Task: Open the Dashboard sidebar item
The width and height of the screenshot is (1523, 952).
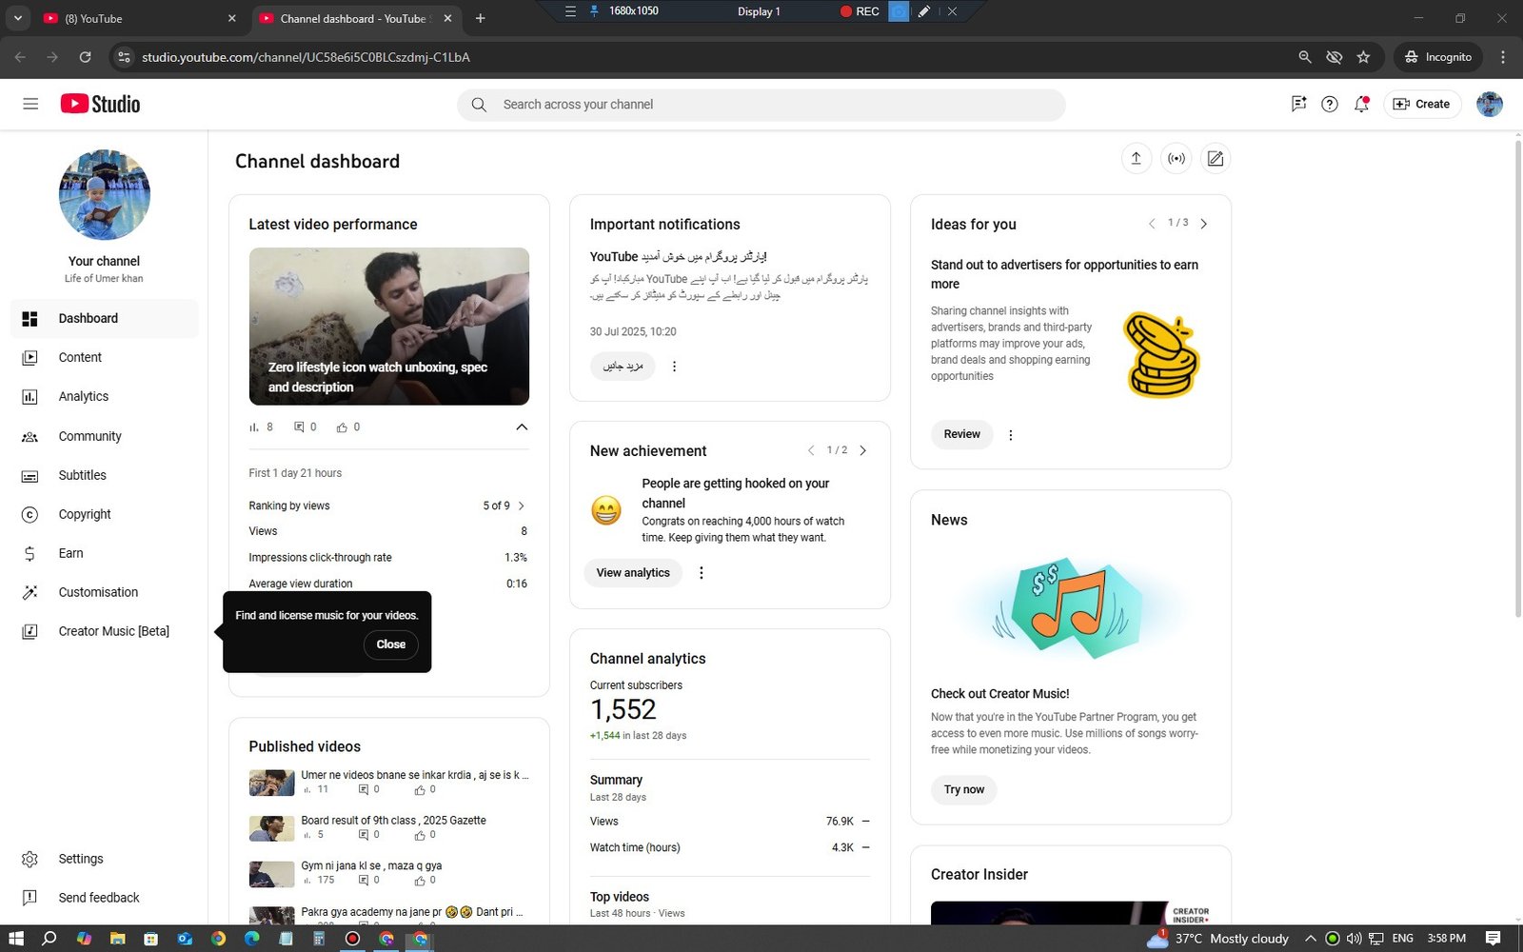Action: click(x=105, y=318)
